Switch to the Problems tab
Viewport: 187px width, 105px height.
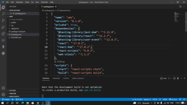pos(56,78)
